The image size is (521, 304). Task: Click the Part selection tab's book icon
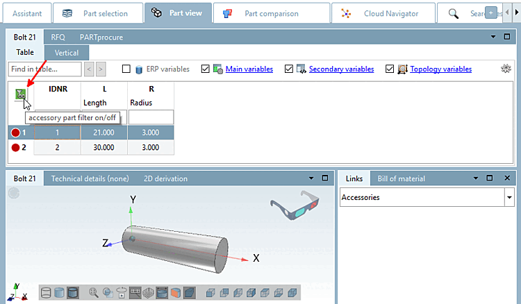pyautogui.click(x=67, y=13)
